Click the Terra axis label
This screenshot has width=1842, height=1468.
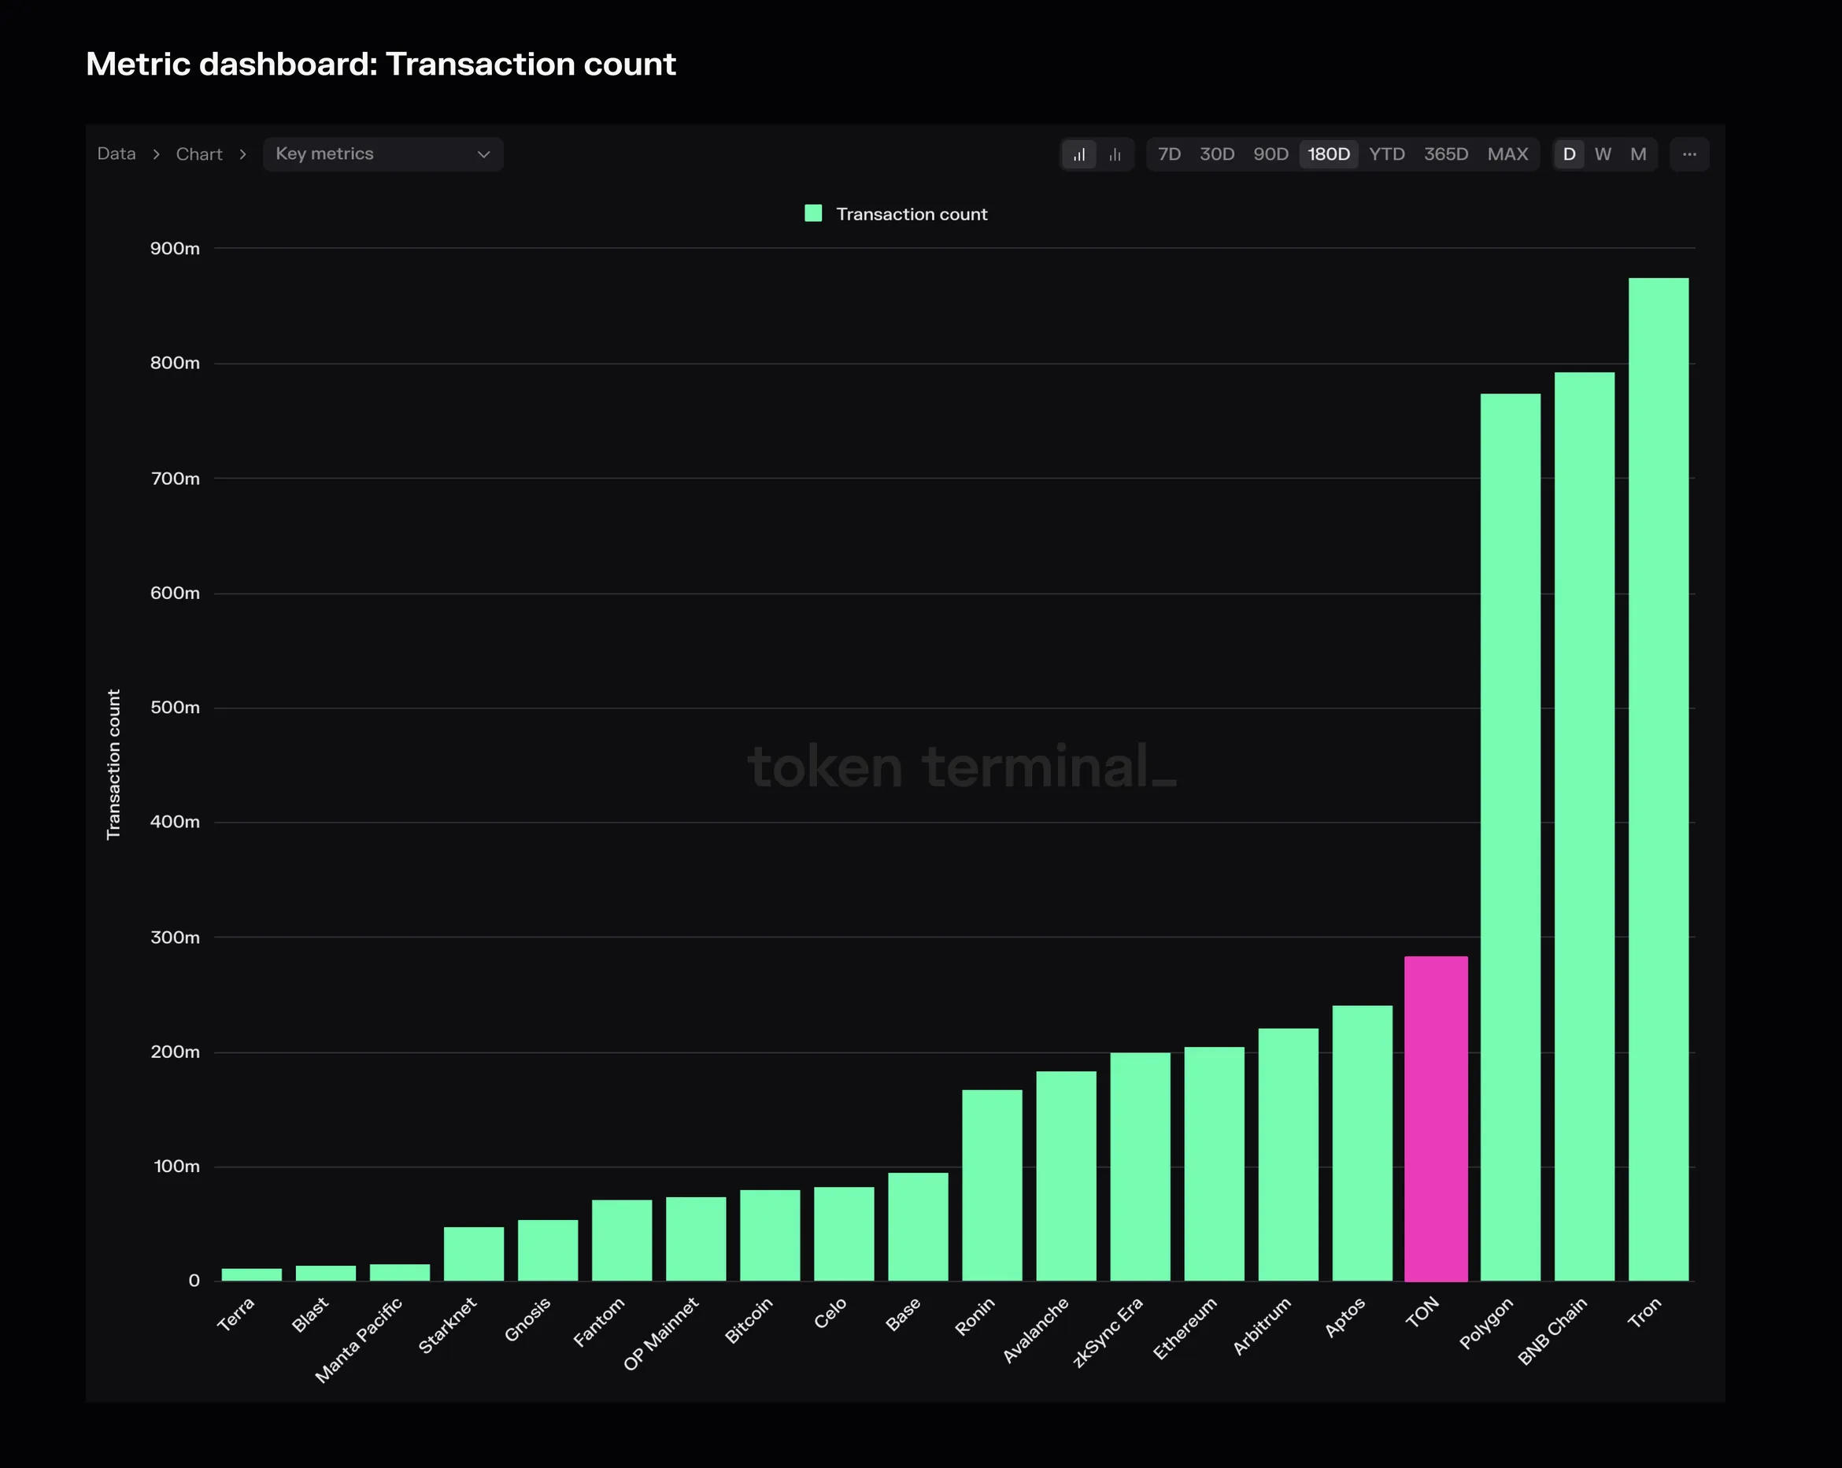point(236,1315)
